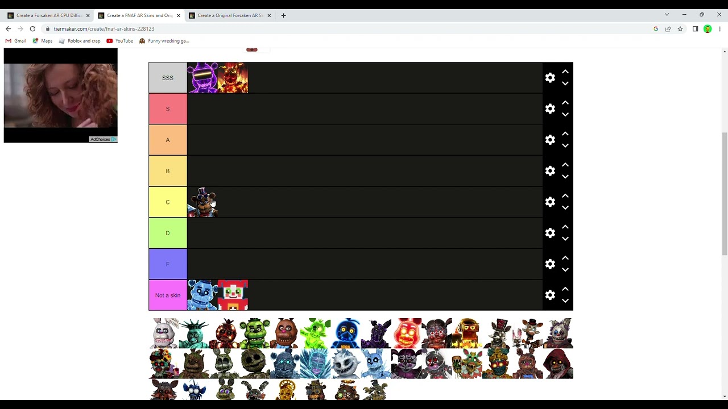Open Roblox and crap bookmark folder
Viewport: 728px width, 409px height.
point(80,41)
